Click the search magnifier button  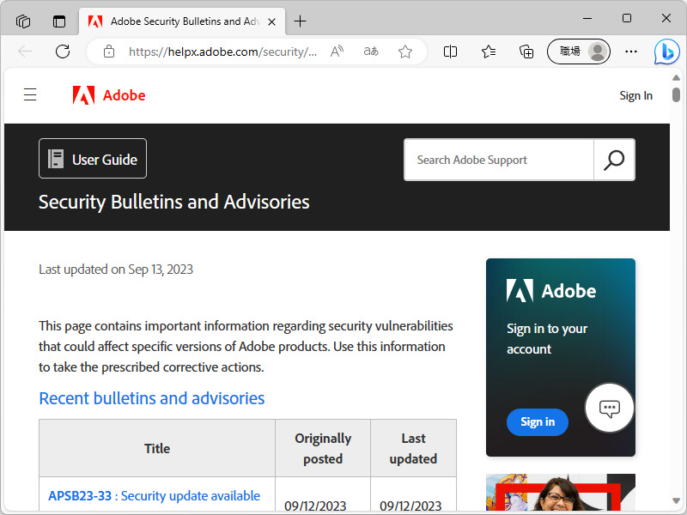point(614,160)
